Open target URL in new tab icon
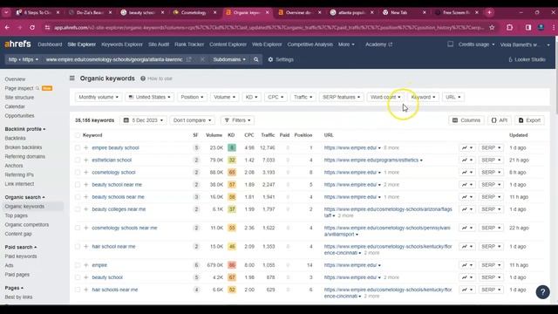Image resolution: width=558 pixels, height=314 pixels. click(189, 59)
